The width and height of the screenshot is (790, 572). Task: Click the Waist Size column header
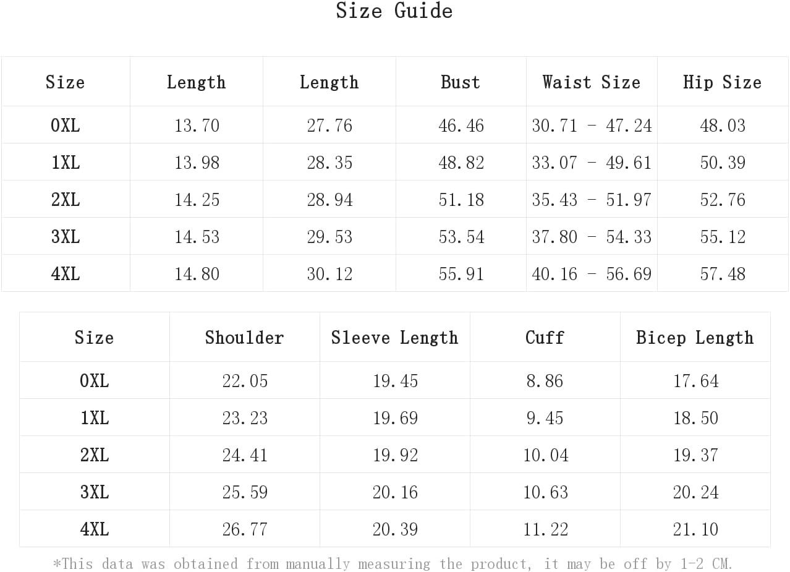click(592, 82)
